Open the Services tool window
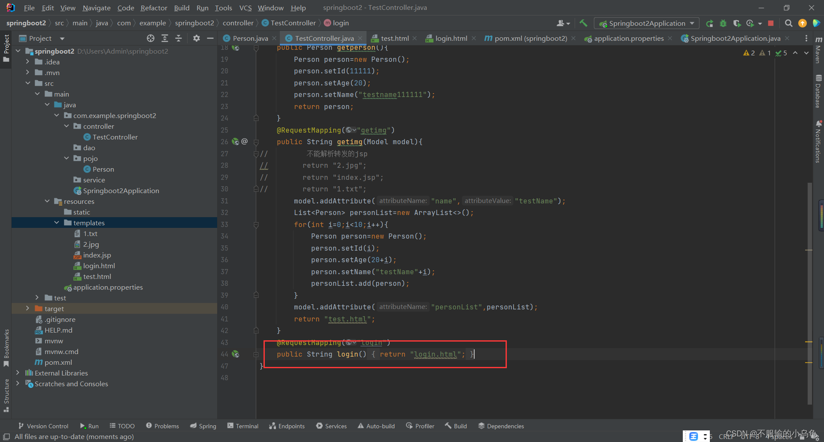Image resolution: width=824 pixels, height=442 pixels. [331, 426]
